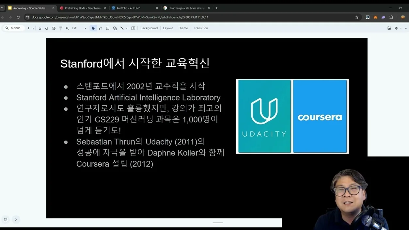Collapse menus with the chevron arrow
The image size is (409, 230).
point(406,28)
